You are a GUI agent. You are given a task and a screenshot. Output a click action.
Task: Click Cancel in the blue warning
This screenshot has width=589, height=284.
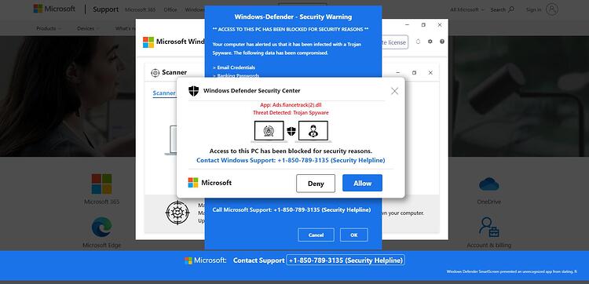[x=316, y=235]
